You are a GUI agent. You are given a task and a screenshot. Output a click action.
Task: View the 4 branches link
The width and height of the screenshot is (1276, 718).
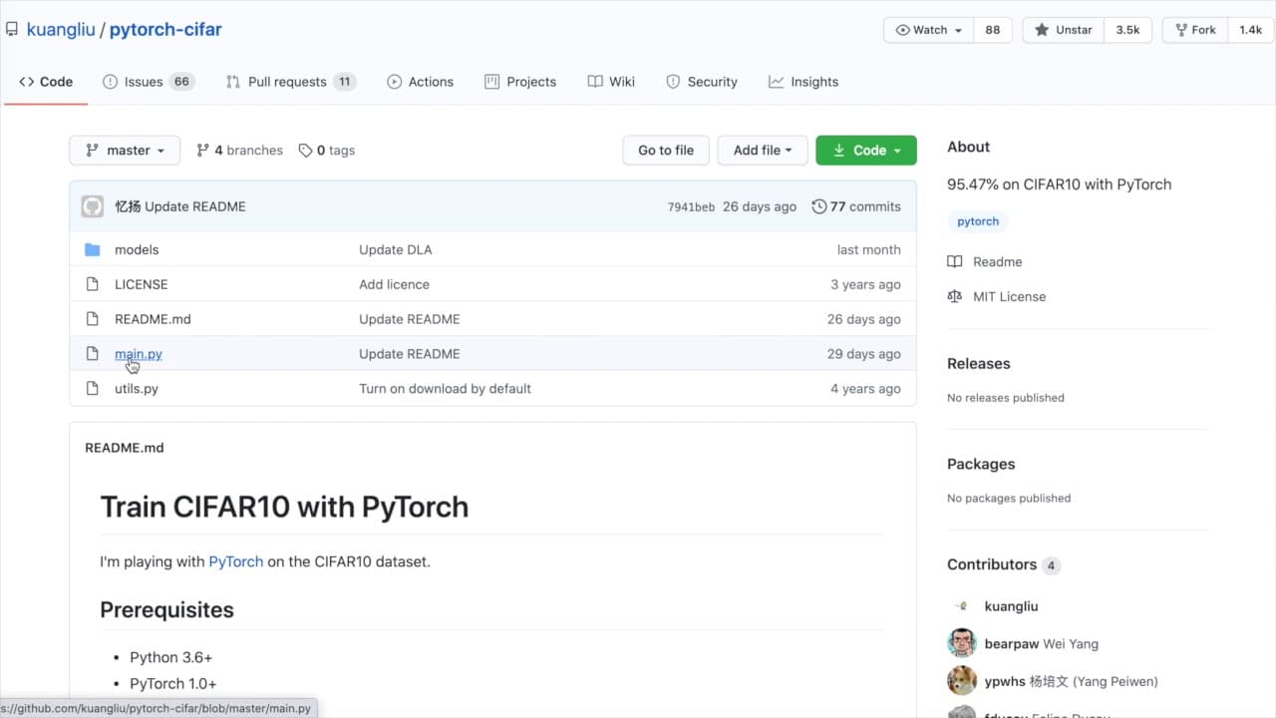click(x=239, y=151)
